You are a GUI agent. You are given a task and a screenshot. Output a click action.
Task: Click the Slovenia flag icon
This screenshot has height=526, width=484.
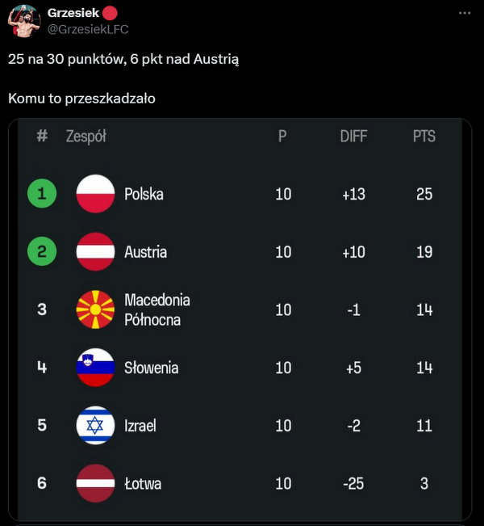click(95, 368)
